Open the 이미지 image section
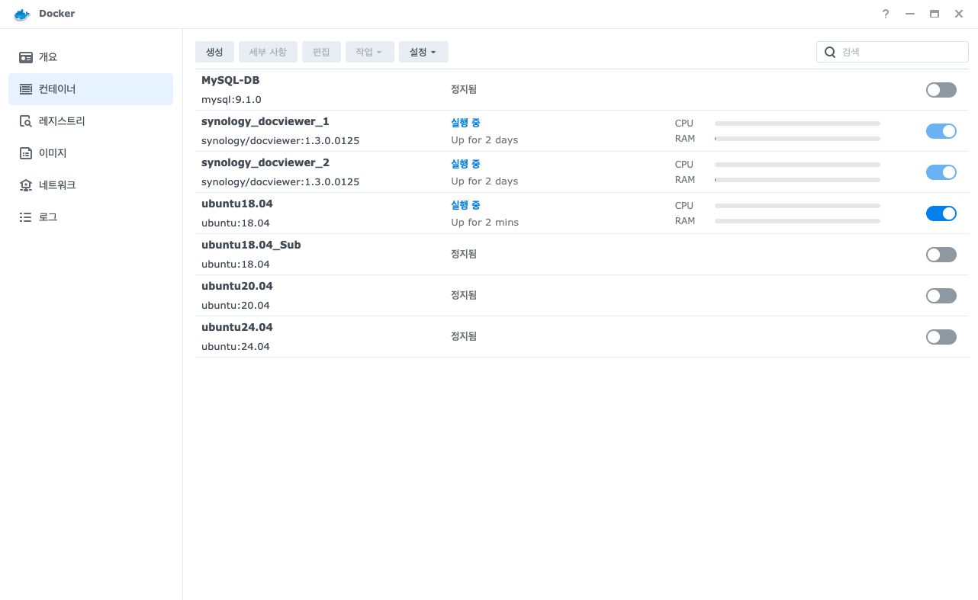Viewport: 978px width, 600px height. pos(91,153)
